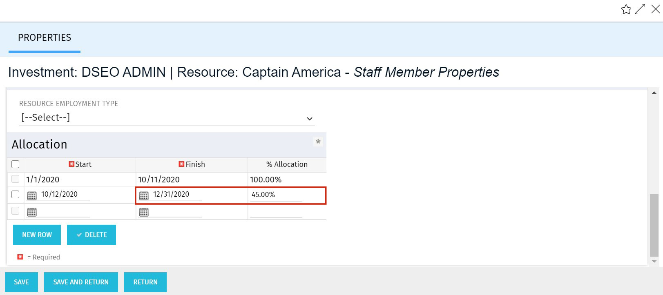Image resolution: width=663 pixels, height=295 pixels.
Task: Open calendar picker in empty Finish row
Action: (144, 212)
